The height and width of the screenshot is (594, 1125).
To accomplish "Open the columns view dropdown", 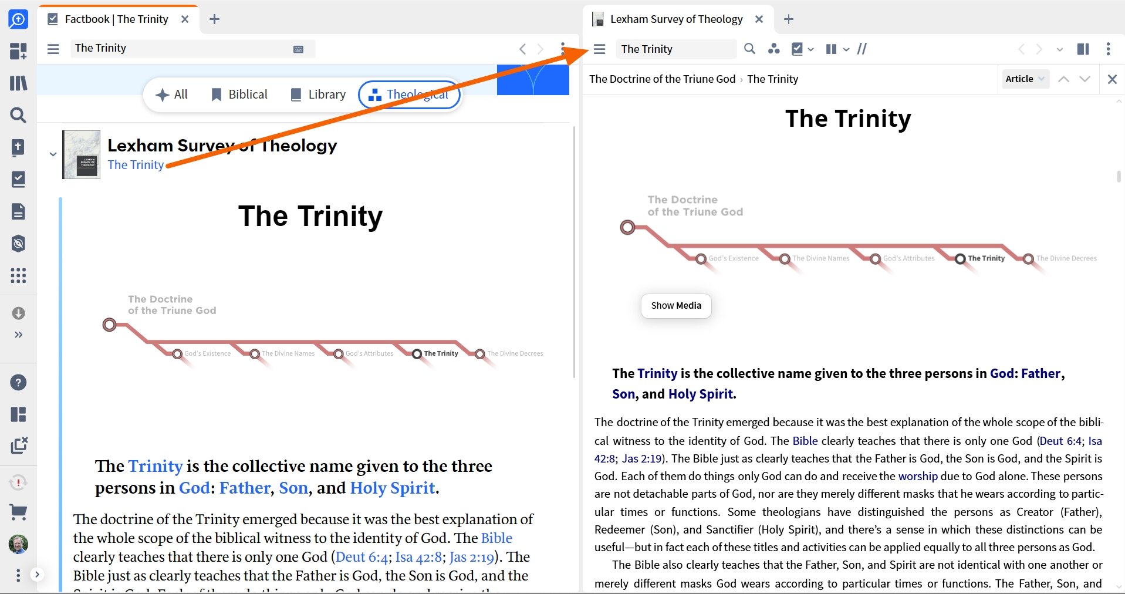I will 837,49.
